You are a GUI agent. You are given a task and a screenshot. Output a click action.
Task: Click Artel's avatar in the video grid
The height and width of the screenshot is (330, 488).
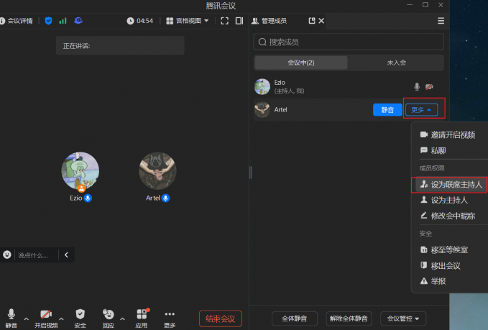point(157,170)
